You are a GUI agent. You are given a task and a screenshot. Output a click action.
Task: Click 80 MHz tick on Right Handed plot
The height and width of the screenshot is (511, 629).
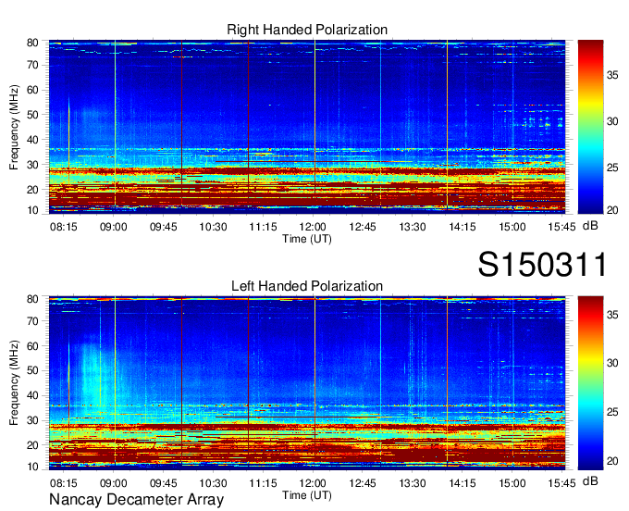32,43
